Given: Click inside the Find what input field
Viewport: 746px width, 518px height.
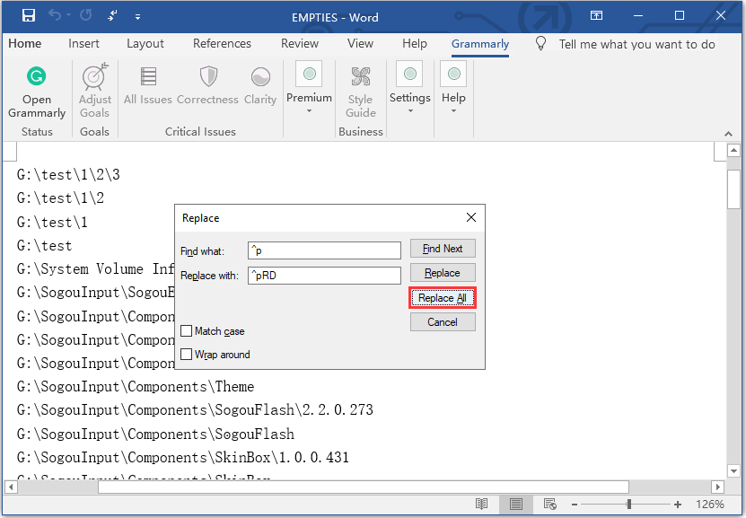Looking at the screenshot, I should 323,250.
